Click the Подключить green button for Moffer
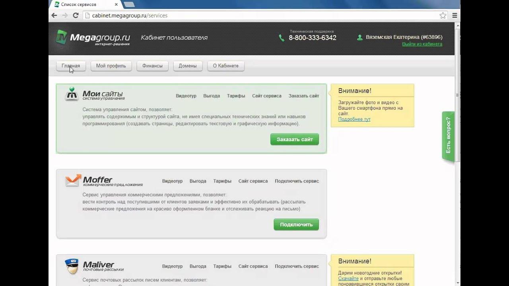 tap(296, 224)
